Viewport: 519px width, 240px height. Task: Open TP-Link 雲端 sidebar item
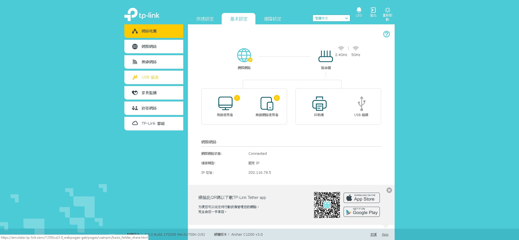click(154, 124)
